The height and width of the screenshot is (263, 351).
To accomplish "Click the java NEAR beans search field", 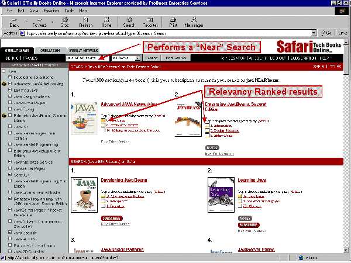I will 87,58.
